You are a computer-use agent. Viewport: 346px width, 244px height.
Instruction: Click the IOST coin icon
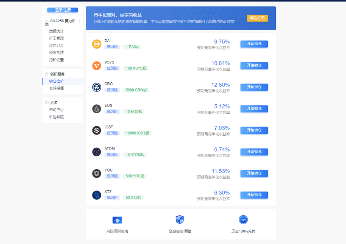tap(96, 130)
